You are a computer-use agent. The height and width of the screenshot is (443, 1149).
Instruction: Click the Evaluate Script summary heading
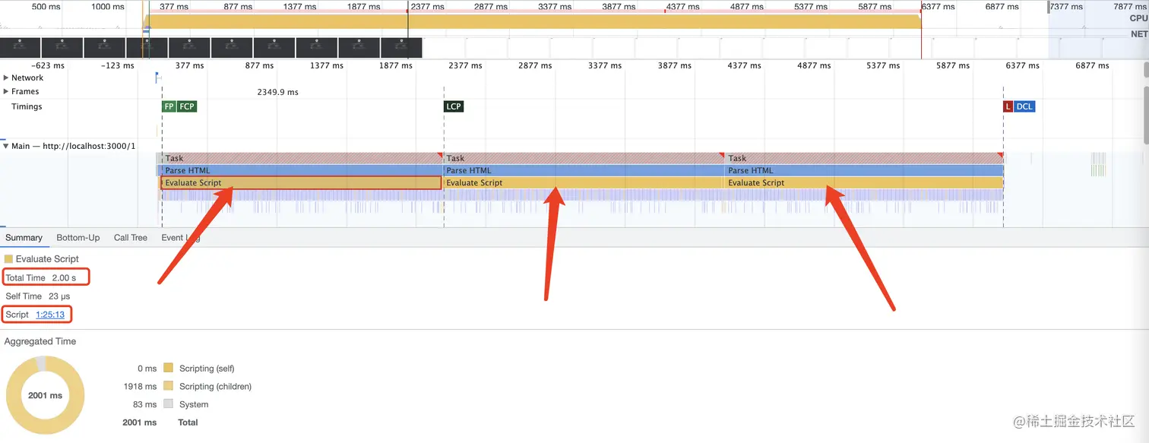(47, 259)
